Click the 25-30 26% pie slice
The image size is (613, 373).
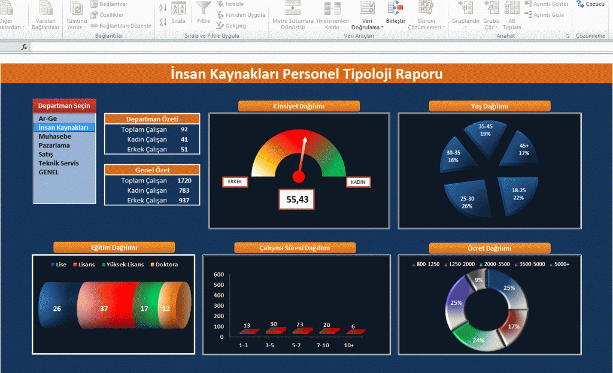click(x=469, y=198)
